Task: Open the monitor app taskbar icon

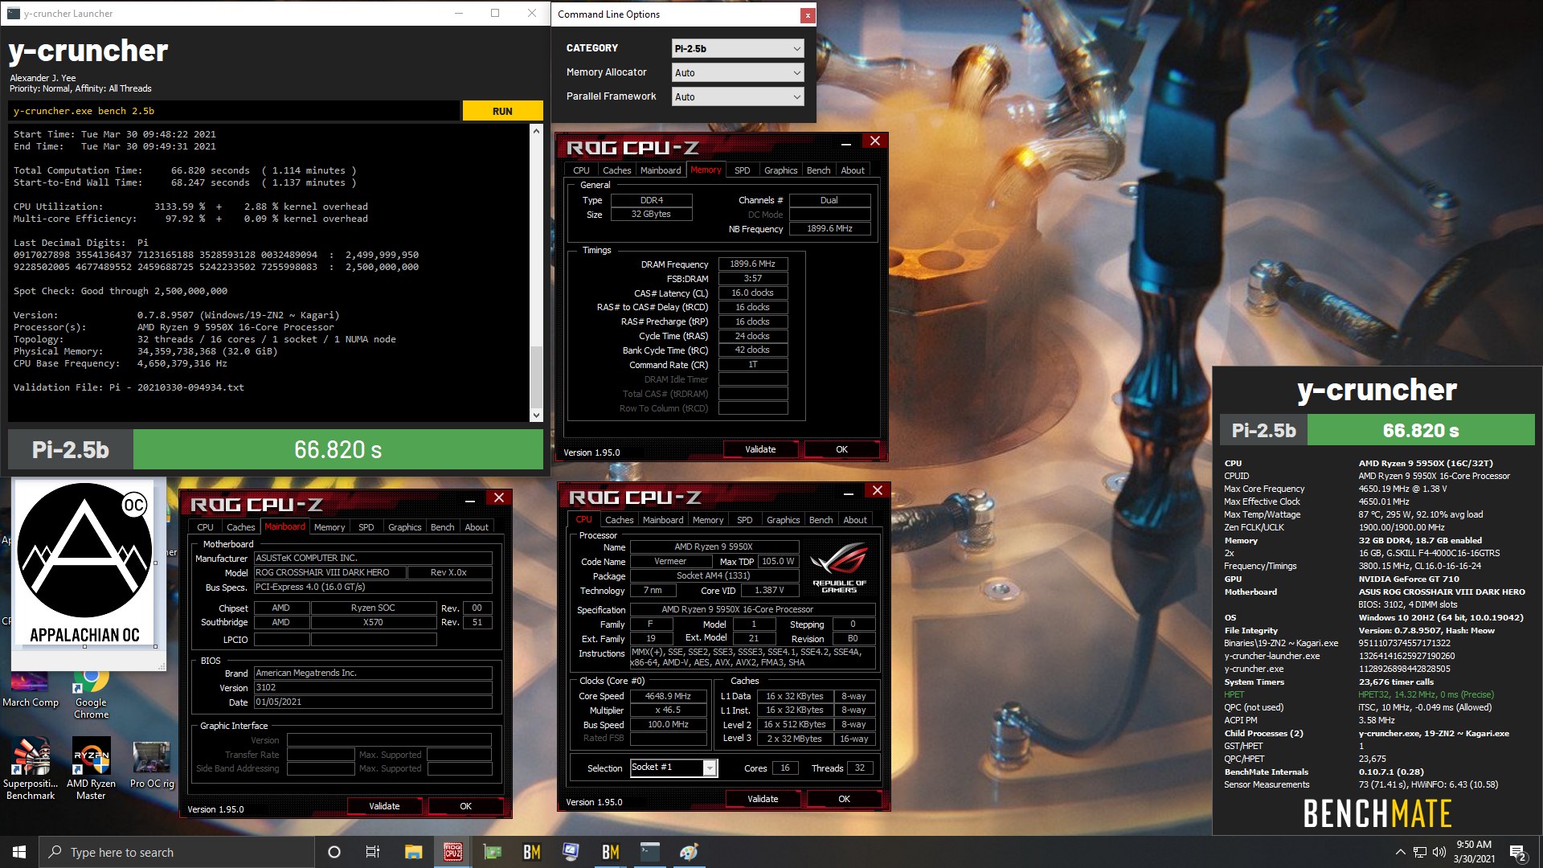Action: 571,852
